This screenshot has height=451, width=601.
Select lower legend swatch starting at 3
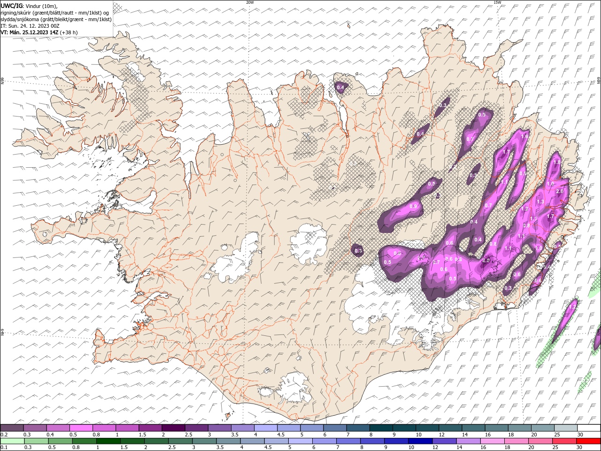click(x=205, y=441)
